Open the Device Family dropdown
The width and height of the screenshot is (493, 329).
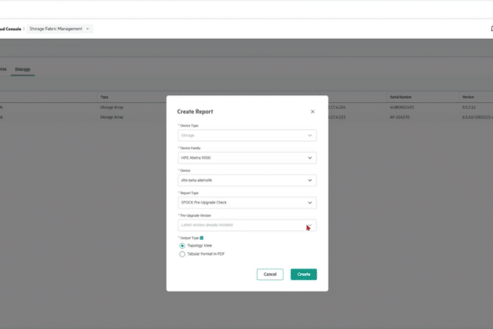tap(247, 158)
